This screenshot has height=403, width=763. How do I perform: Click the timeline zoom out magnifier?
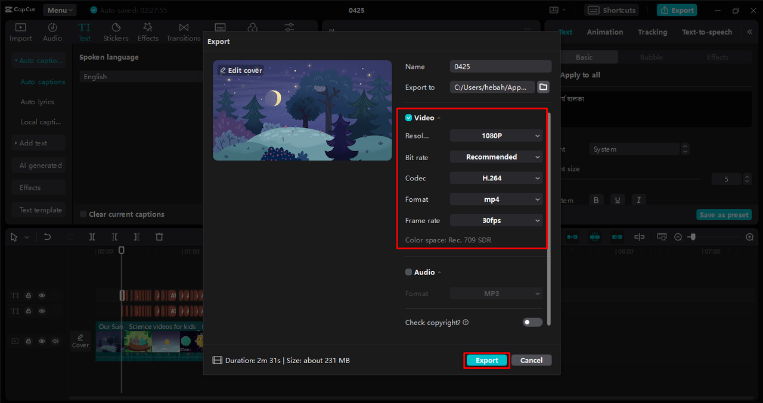678,237
